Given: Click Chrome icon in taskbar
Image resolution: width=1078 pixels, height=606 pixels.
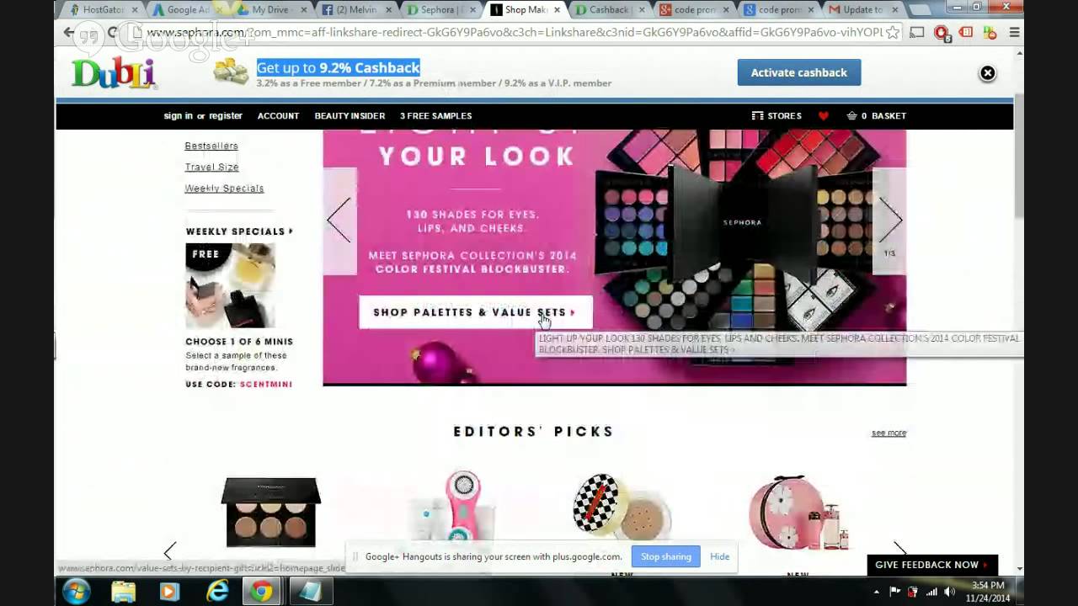Looking at the screenshot, I should coord(262,592).
